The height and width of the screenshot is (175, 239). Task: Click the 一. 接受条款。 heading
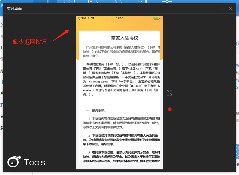[x=96, y=110]
